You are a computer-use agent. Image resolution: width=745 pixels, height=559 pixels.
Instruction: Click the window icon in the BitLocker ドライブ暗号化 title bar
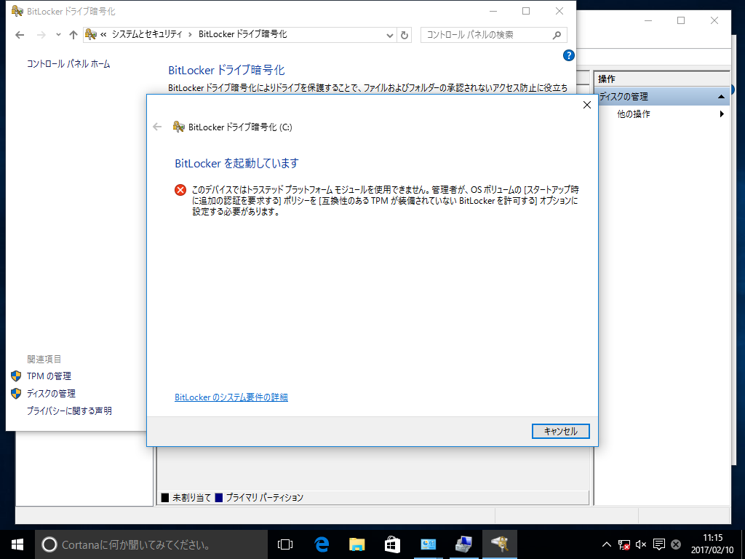pos(17,11)
